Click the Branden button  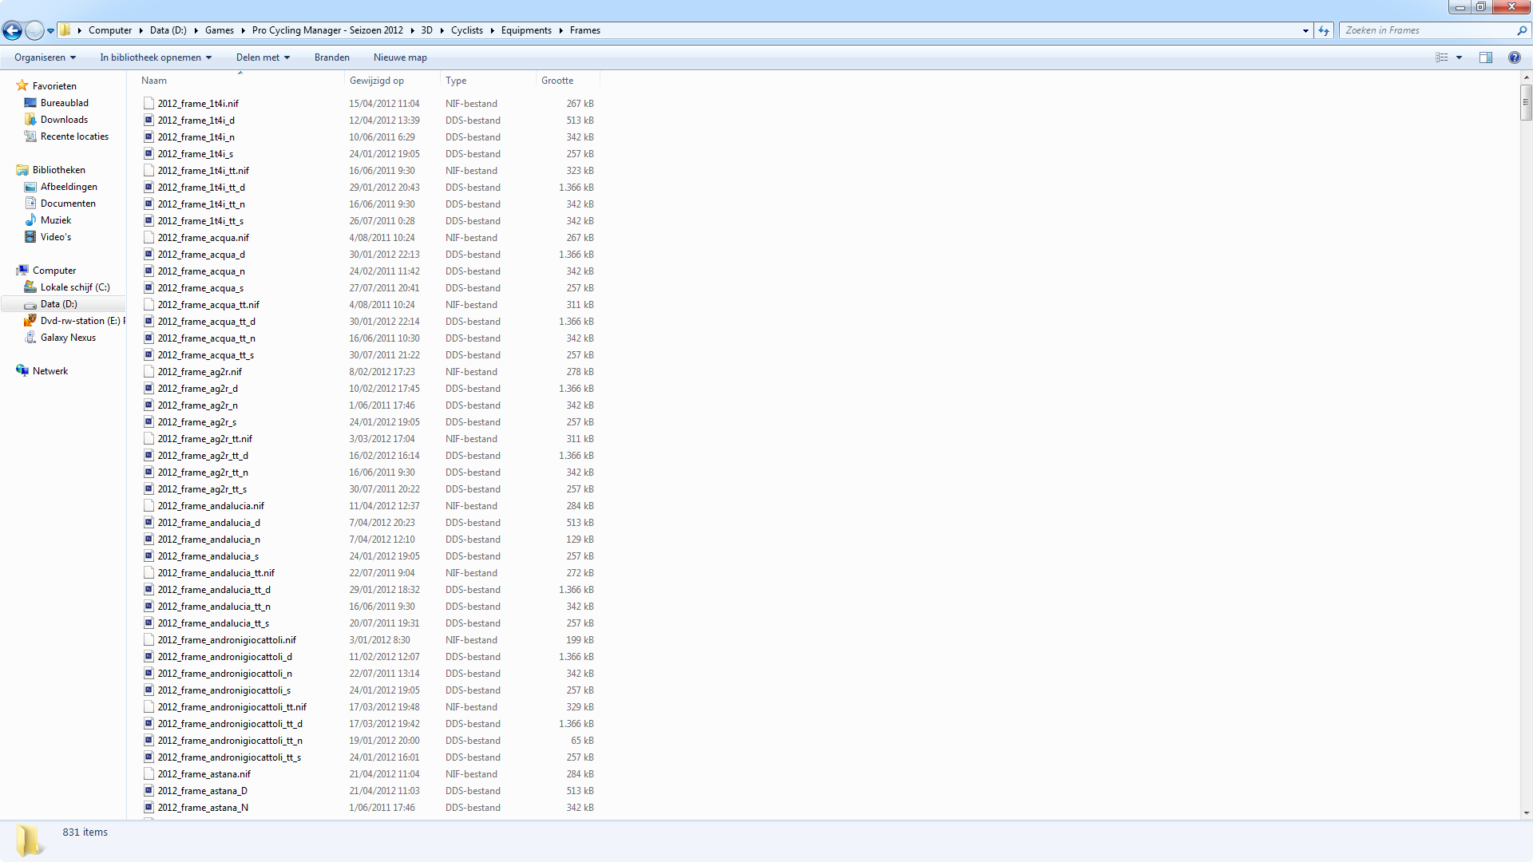tap(331, 57)
